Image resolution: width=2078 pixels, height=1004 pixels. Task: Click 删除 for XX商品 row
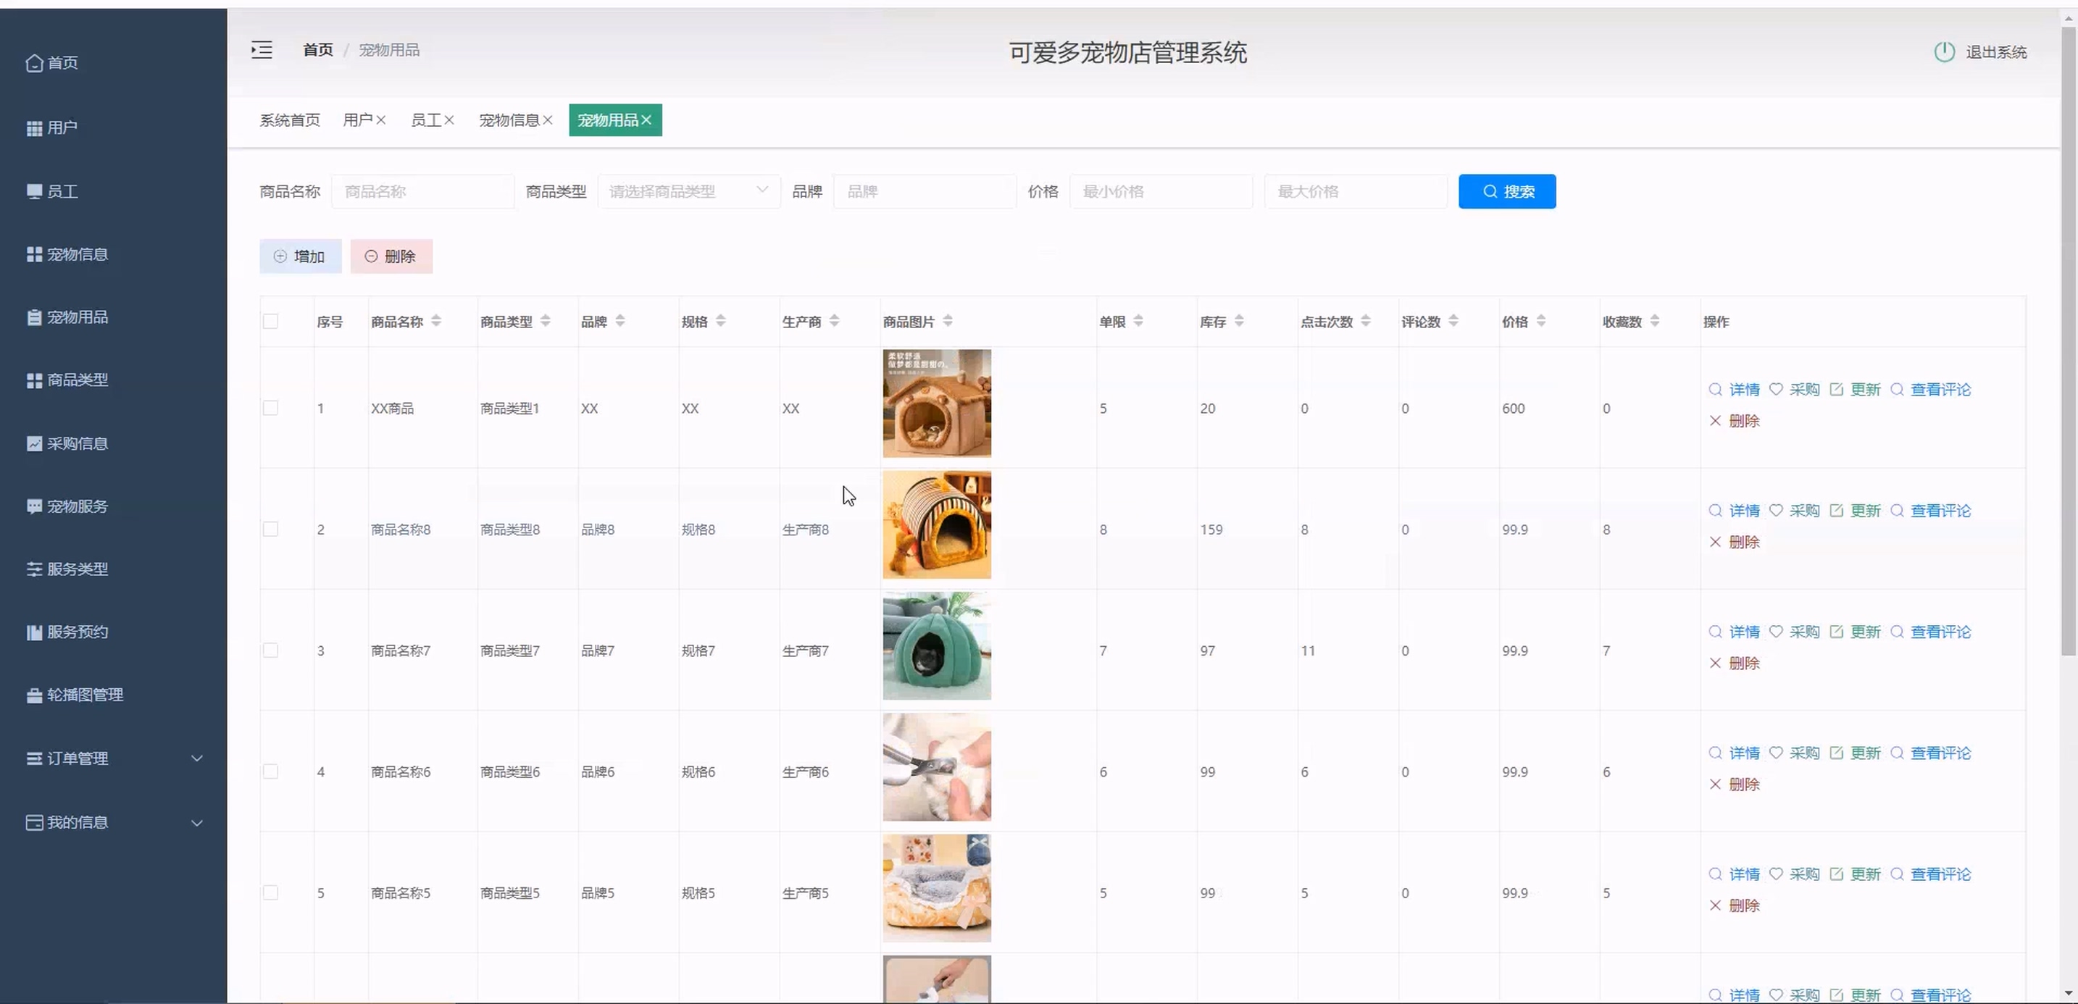coord(1735,421)
